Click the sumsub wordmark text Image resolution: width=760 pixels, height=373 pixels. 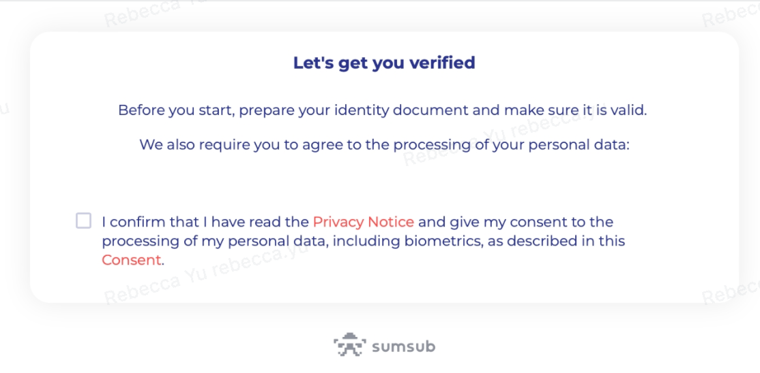pos(404,347)
